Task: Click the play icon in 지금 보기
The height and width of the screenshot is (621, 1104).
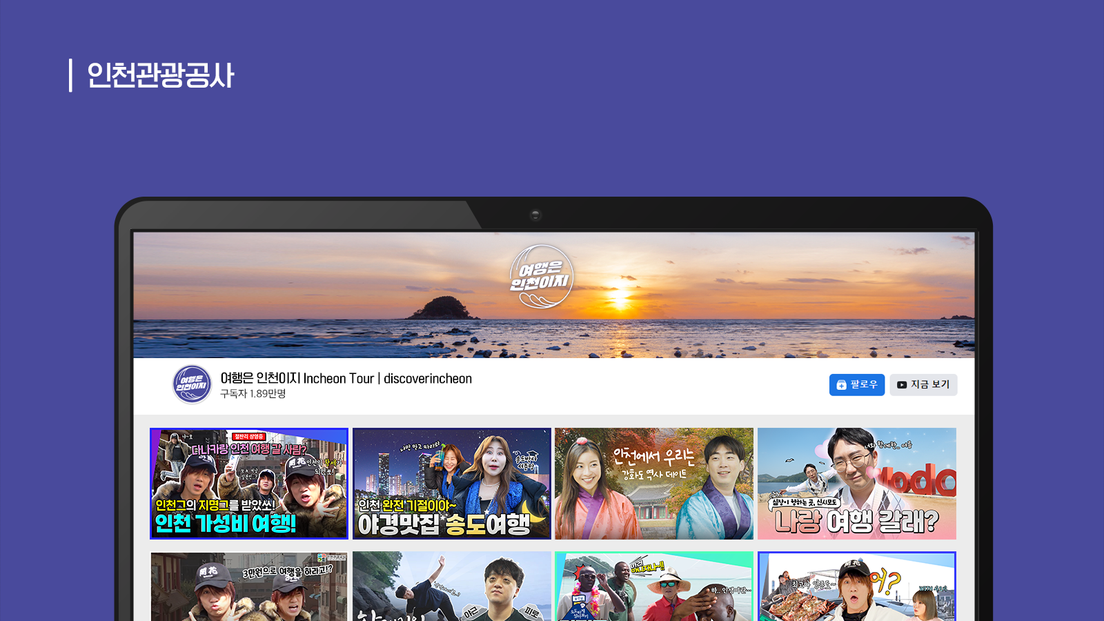Action: click(x=901, y=385)
